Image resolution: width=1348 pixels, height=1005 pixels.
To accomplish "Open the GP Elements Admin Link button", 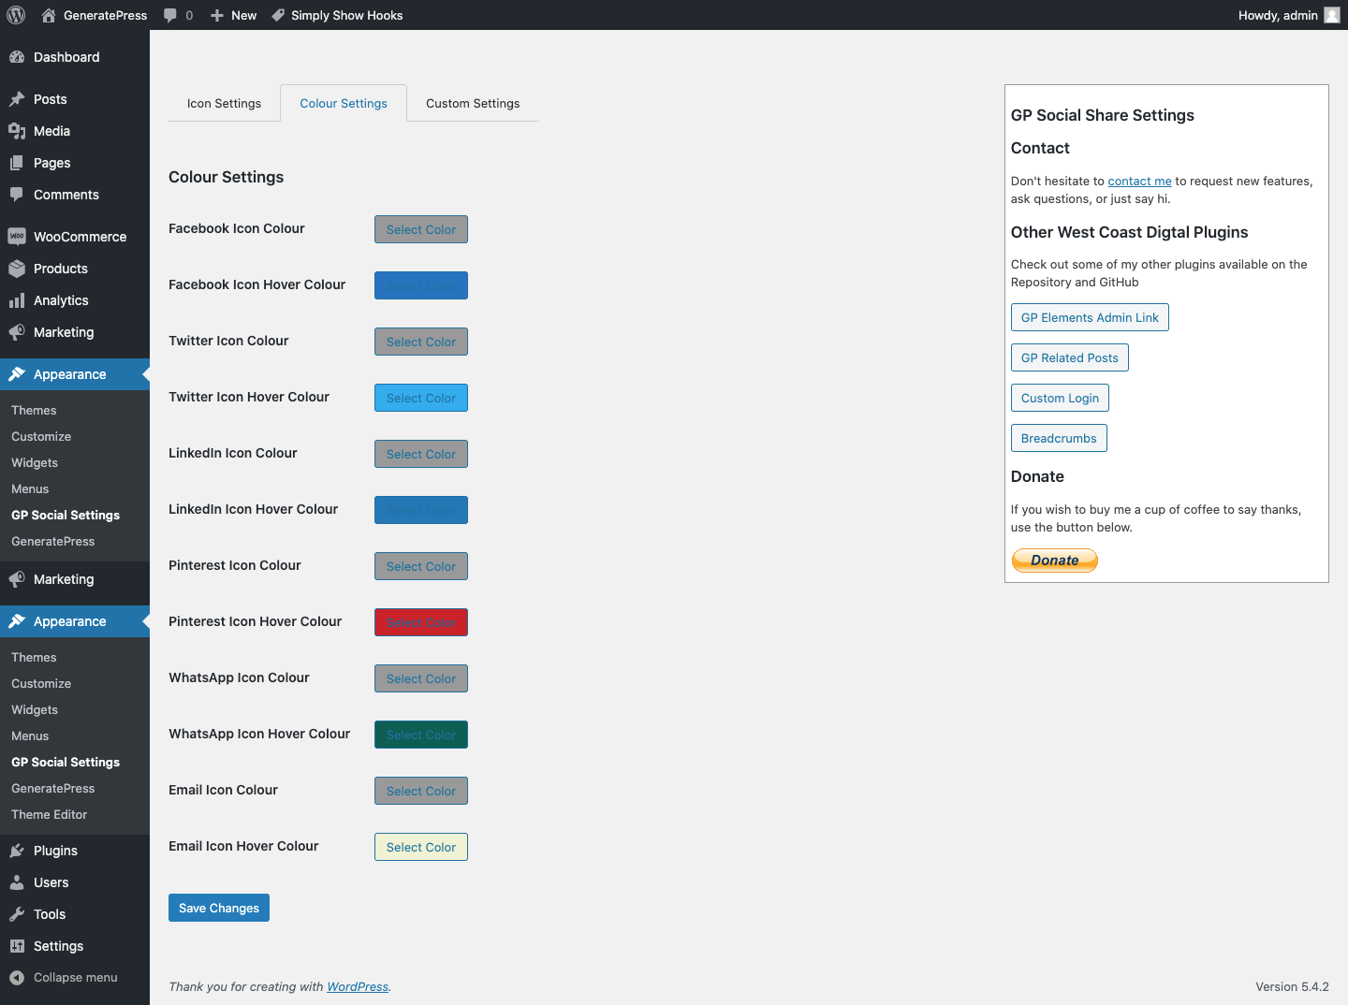I will (1090, 317).
